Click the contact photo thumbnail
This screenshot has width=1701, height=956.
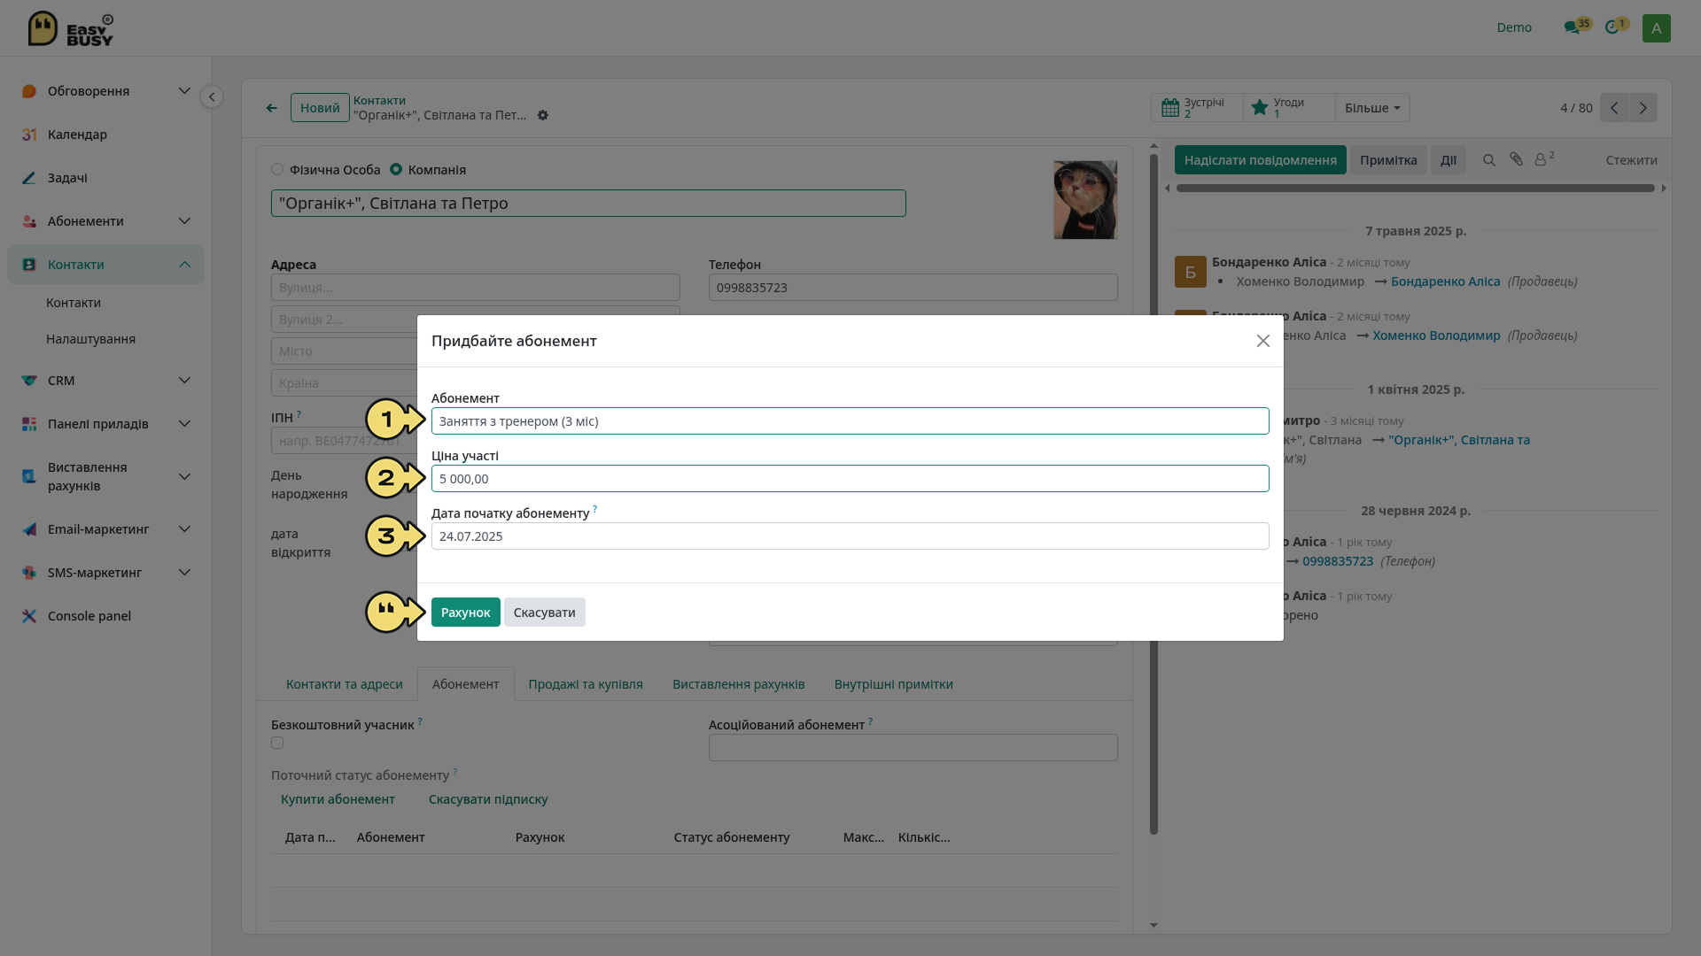click(1085, 200)
